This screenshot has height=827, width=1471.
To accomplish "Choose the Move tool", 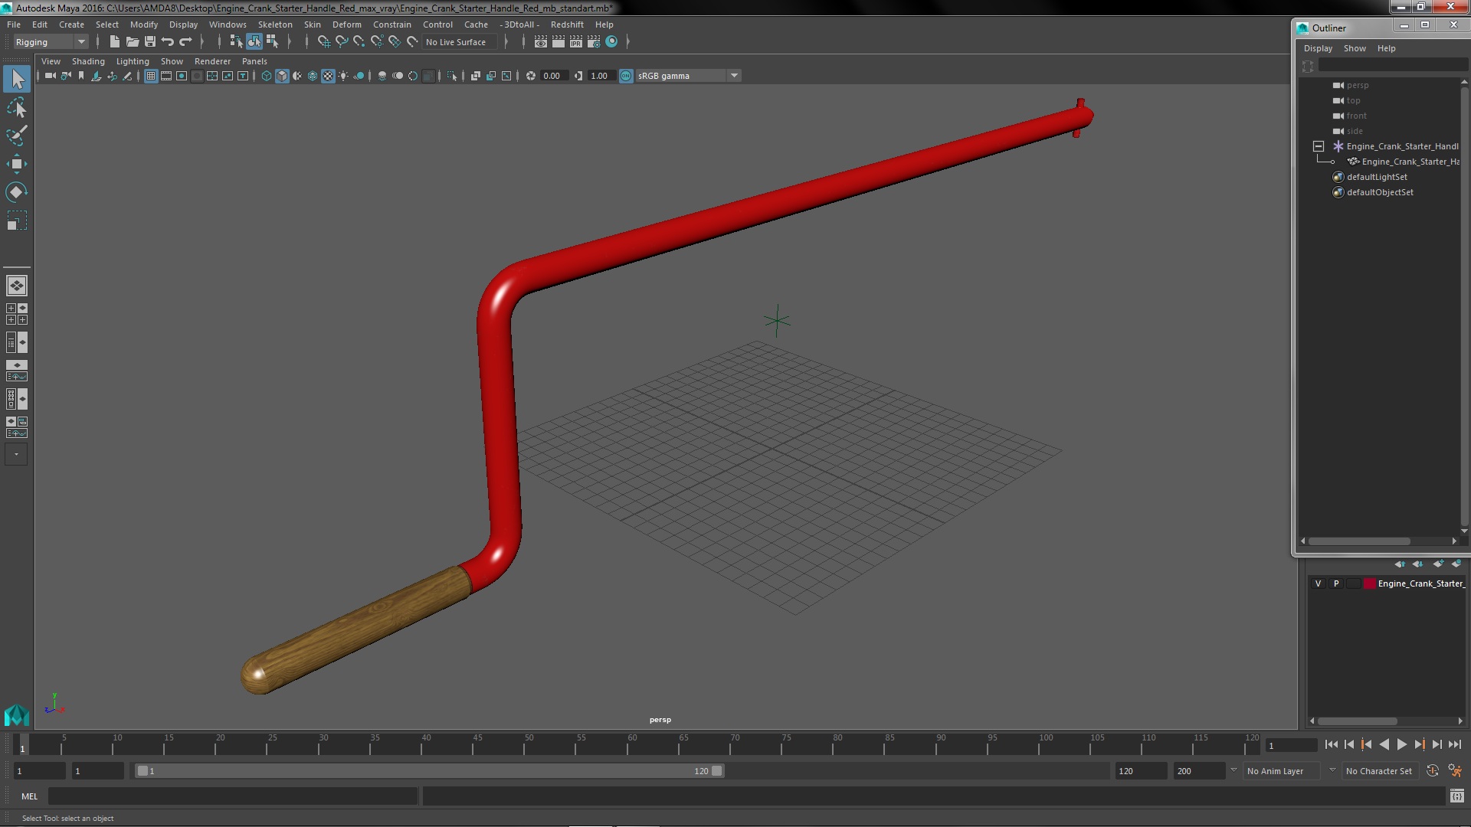I will tap(17, 163).
